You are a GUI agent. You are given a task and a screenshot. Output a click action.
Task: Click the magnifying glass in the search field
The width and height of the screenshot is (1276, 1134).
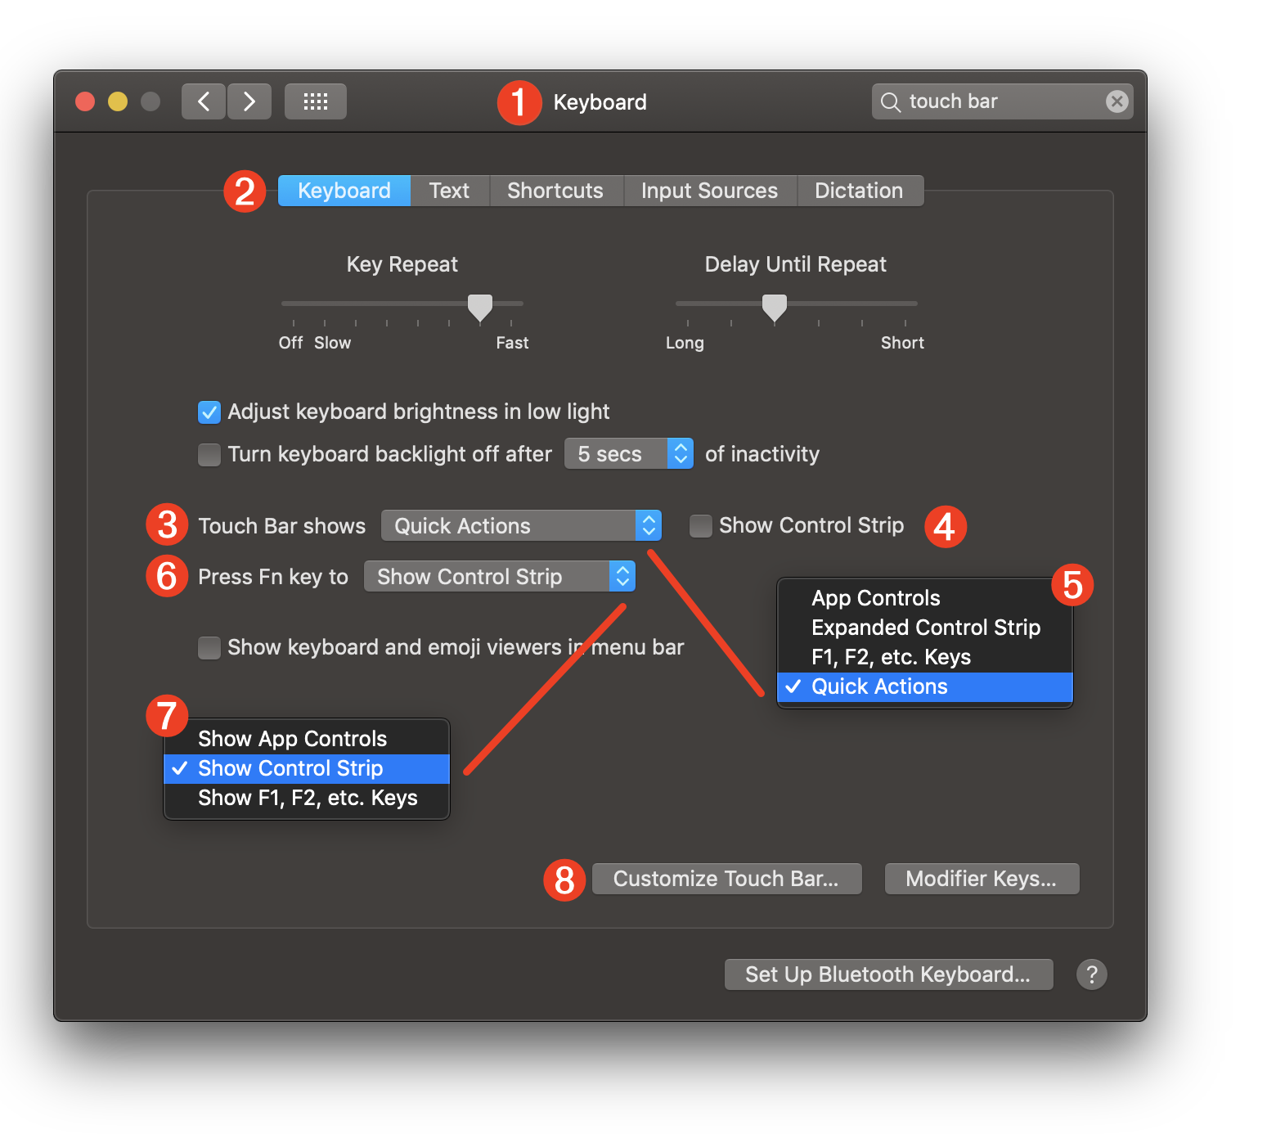(x=890, y=101)
